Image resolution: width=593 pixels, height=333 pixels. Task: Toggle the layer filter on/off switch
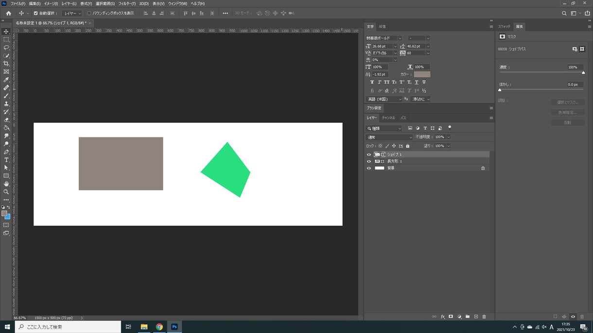pos(450,128)
